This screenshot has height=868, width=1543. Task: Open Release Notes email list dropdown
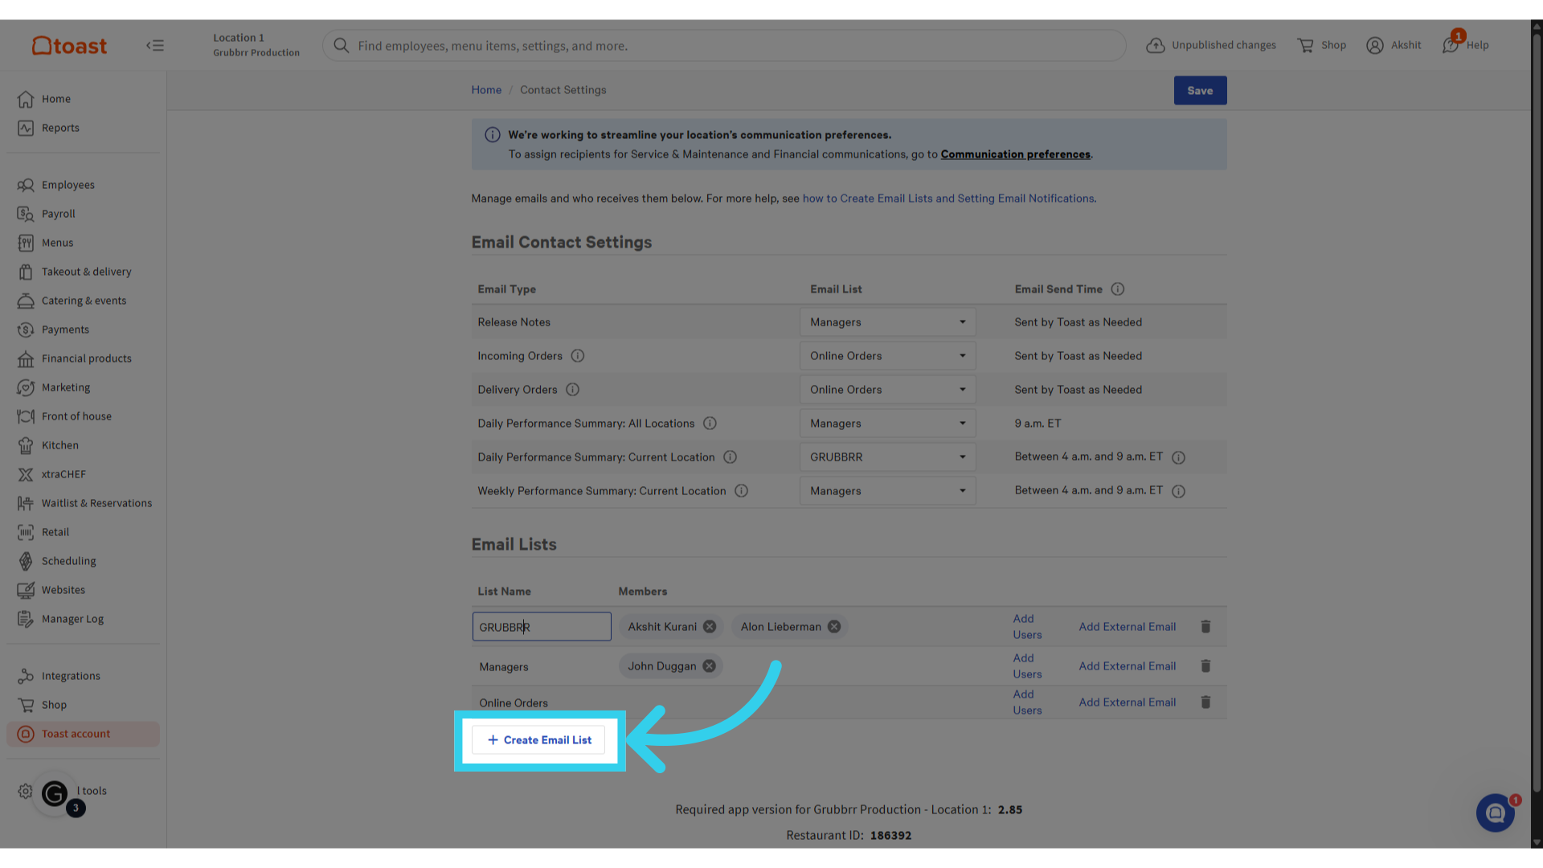[x=887, y=322]
